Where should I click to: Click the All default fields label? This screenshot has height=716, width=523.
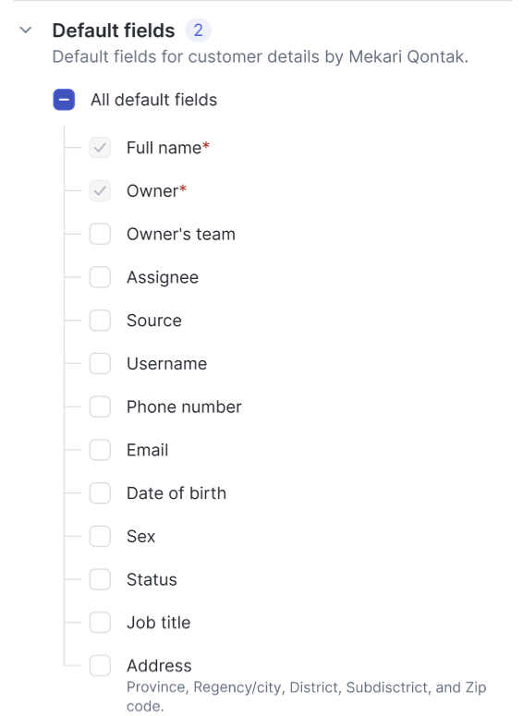click(x=154, y=100)
